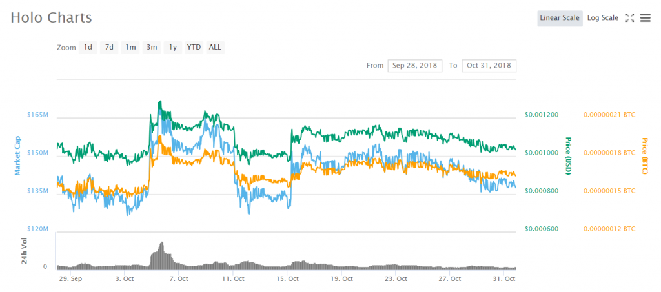Viewport: 661px width, 292px height.
Task: Set zoom range to ALL
Action: (x=215, y=47)
